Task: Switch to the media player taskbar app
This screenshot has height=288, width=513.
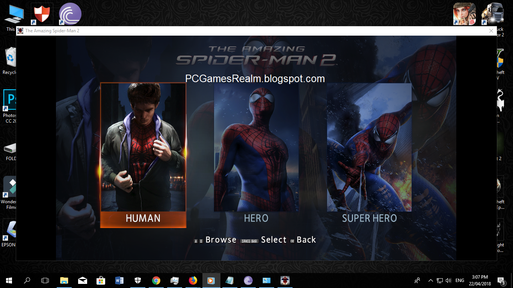Action: pos(211,280)
